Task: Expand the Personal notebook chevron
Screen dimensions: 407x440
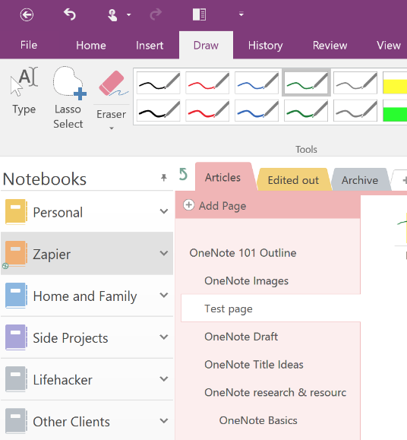Action: (164, 211)
